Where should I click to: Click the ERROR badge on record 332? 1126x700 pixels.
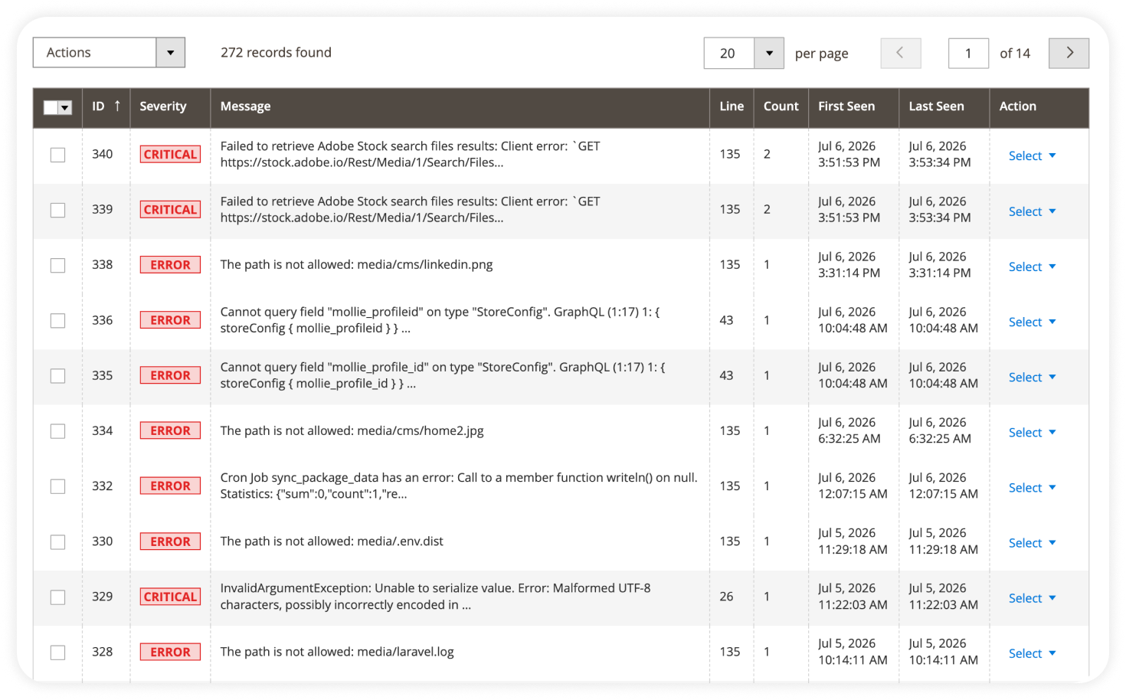point(170,486)
